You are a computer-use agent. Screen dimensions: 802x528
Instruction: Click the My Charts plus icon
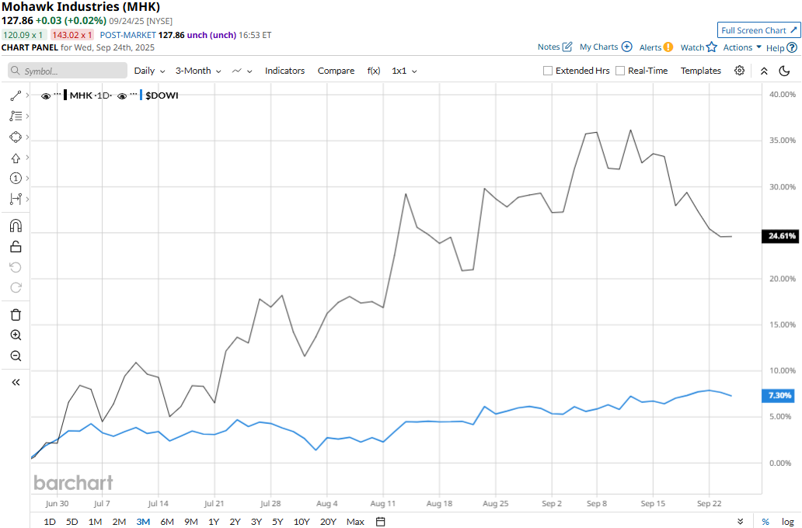tap(626, 47)
